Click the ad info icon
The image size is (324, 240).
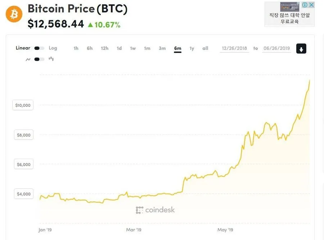pos(305,5)
